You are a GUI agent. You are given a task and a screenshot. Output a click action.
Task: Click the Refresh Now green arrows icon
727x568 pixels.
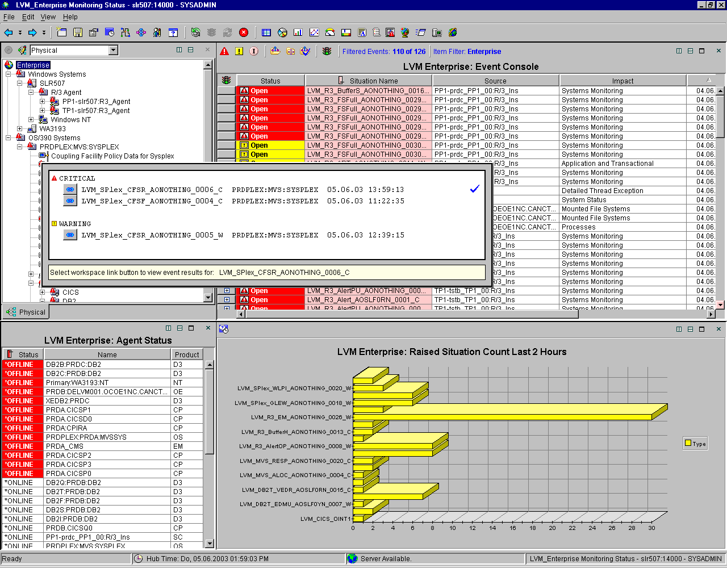[x=196, y=32]
